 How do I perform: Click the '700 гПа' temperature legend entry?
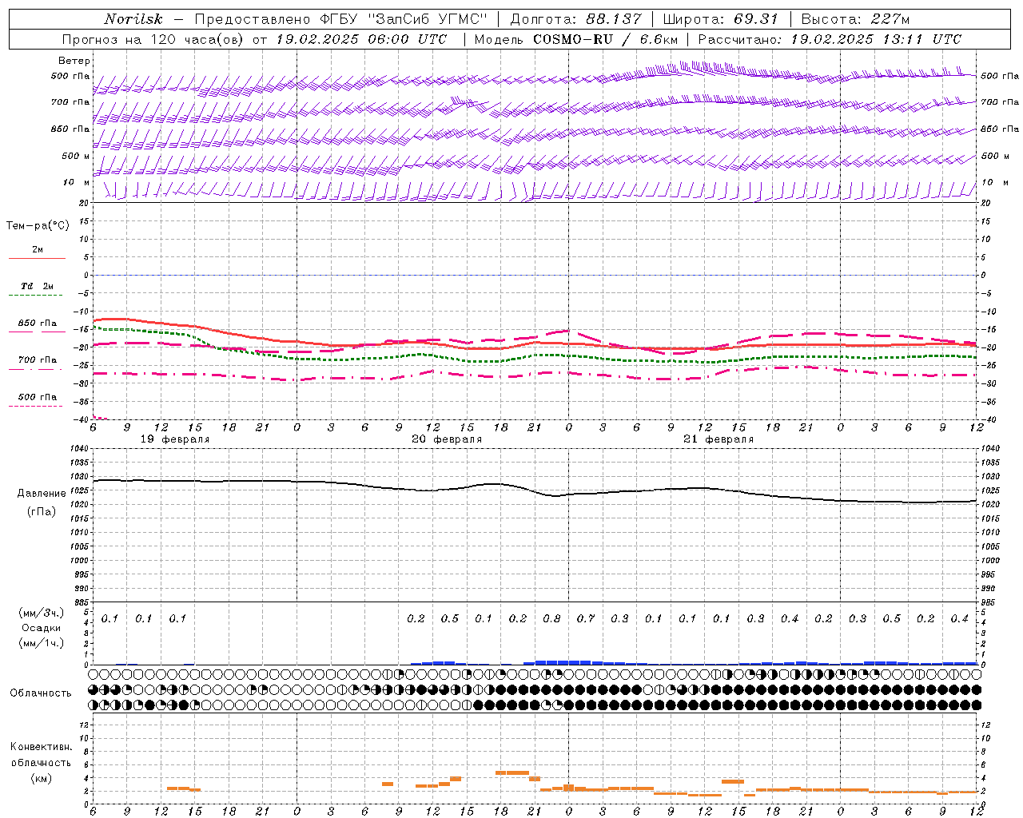pyautogui.click(x=38, y=360)
